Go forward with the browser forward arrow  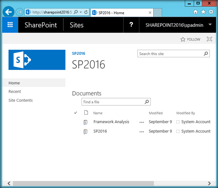click(19, 12)
